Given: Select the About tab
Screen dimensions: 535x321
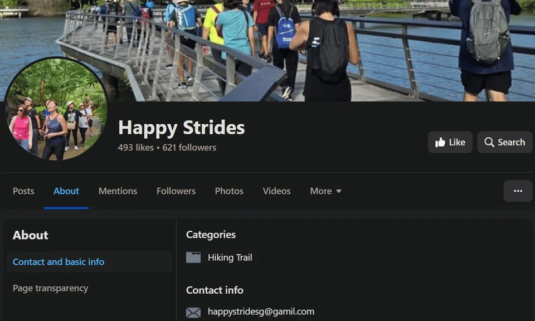Looking at the screenshot, I should coord(66,191).
